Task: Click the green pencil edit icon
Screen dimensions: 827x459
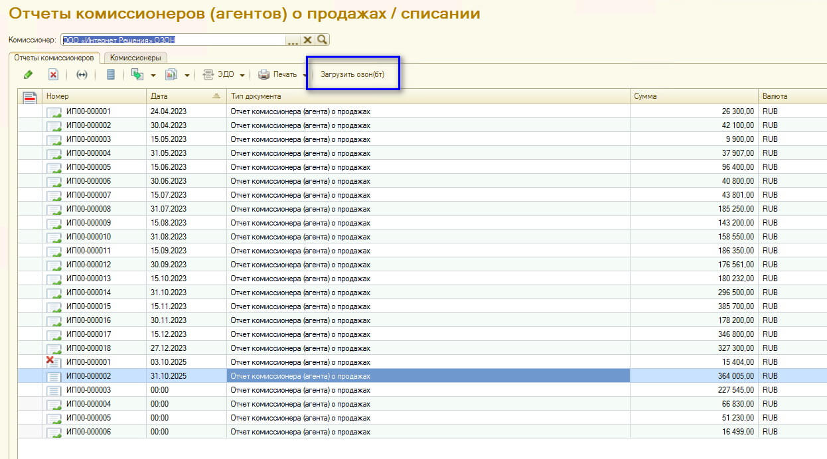Action: click(28, 75)
